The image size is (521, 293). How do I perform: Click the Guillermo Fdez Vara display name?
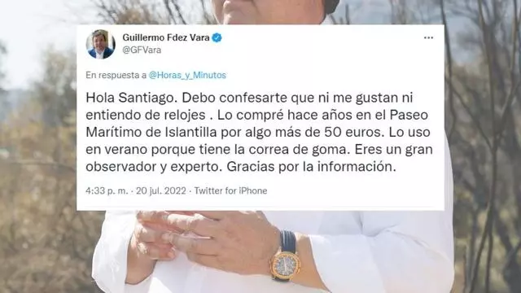pyautogui.click(x=166, y=37)
